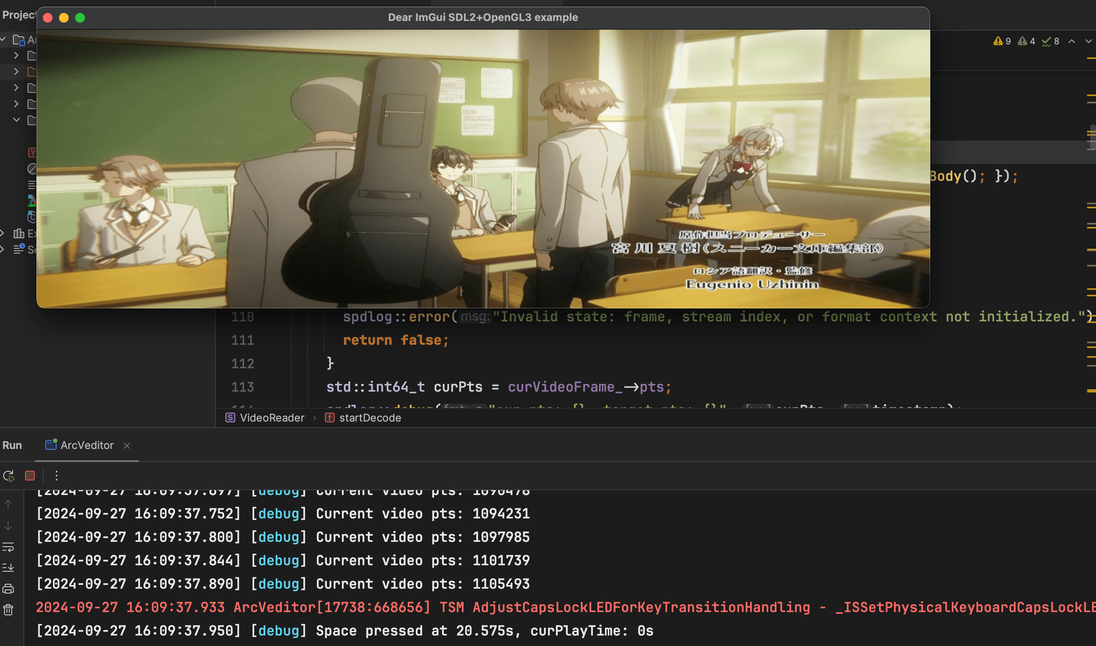Click log line with video pts 1097985
The image size is (1096, 646).
coord(283,537)
